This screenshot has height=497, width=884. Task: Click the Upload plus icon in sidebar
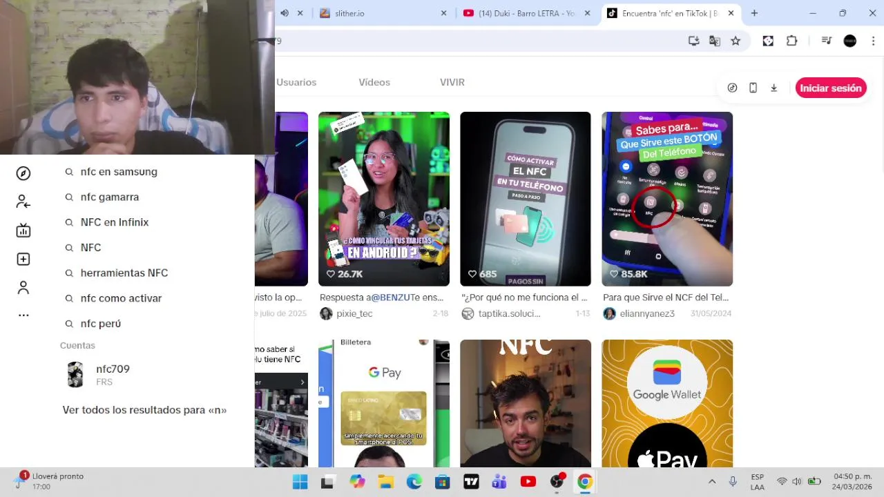(x=23, y=259)
